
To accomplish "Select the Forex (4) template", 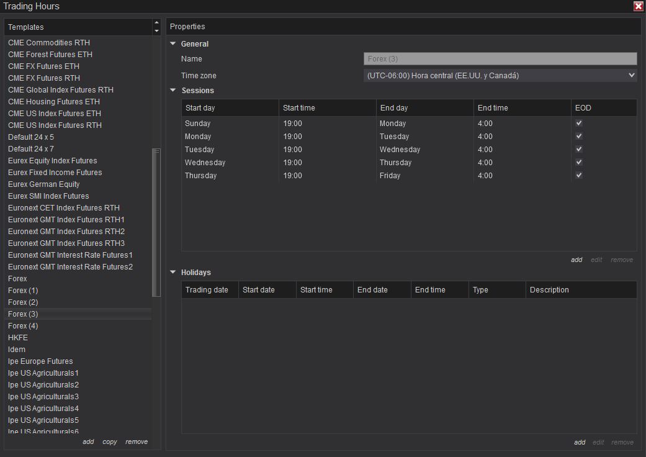I will (23, 326).
